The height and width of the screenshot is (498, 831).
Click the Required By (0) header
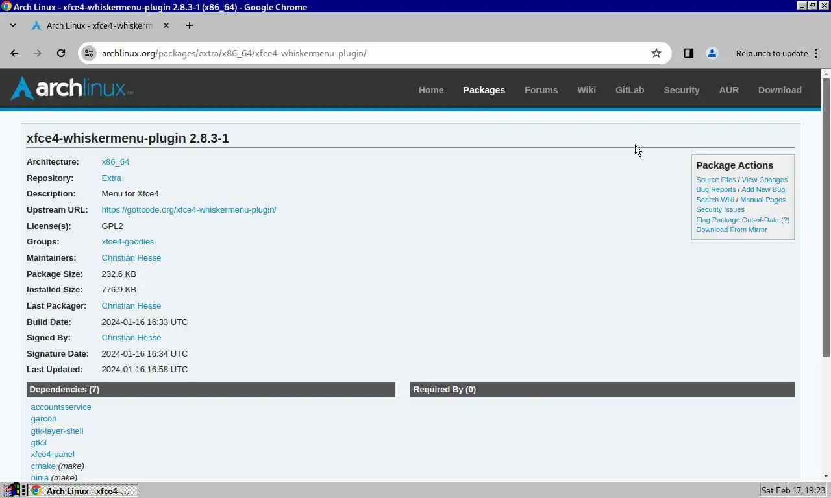click(x=602, y=389)
